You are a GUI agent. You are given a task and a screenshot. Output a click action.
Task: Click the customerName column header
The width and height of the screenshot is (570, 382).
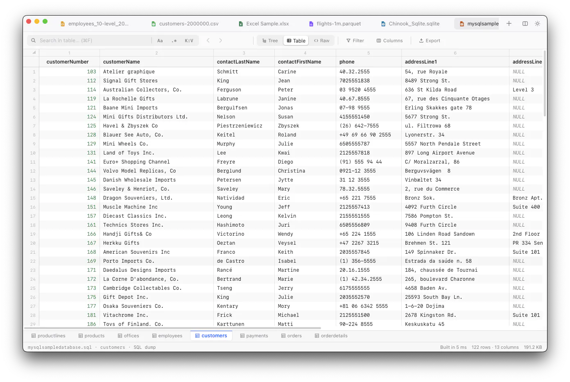[x=157, y=62]
